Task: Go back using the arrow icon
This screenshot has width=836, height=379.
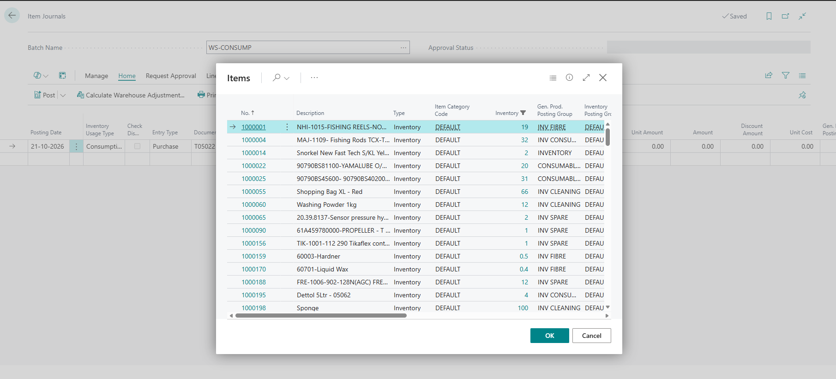Action: point(12,15)
